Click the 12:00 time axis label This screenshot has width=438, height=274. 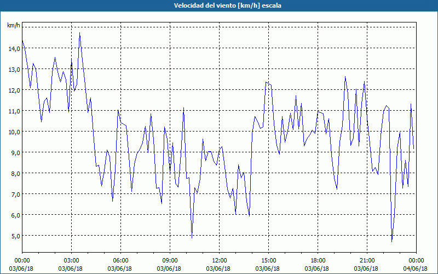click(x=220, y=261)
